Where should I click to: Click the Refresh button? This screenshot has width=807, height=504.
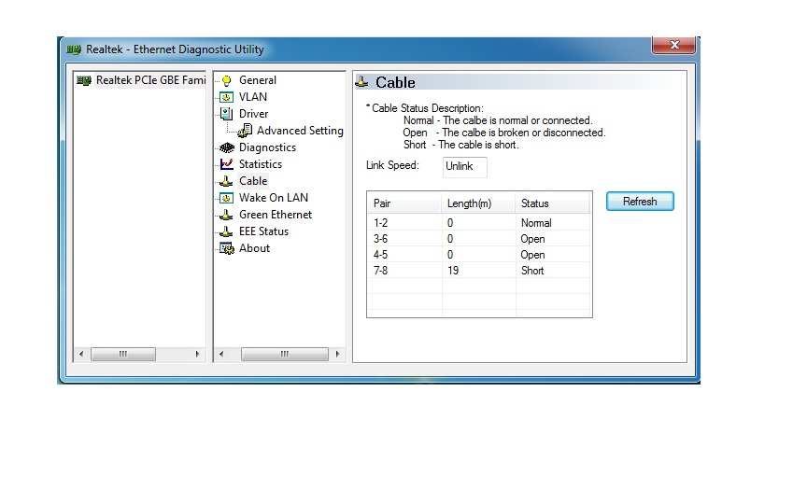coord(640,202)
